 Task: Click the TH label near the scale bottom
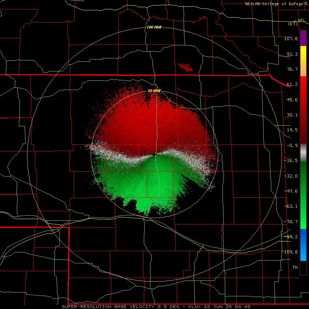(x=295, y=267)
